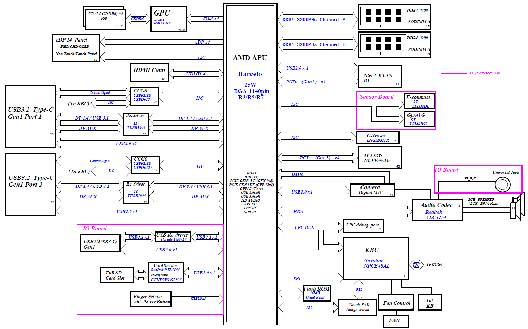Screen dimensions: 528x329
Task: Click the Sensor Board label
Action: click(x=376, y=97)
